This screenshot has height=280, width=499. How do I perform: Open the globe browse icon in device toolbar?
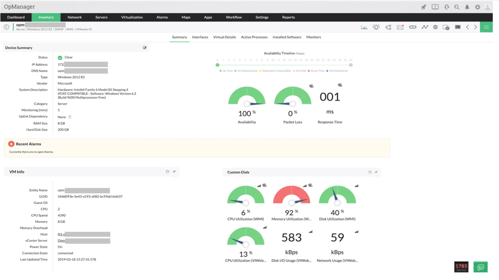click(x=436, y=27)
